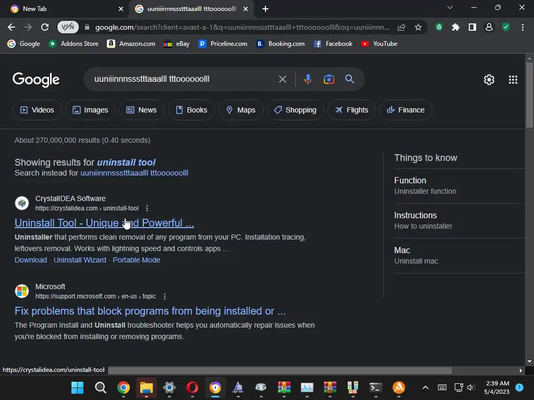Screen dimensions: 534x400
Task: Open taskbar Search
Action: (101, 387)
